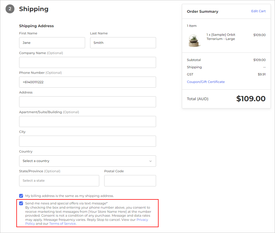Disable the news and special offers text message opt-in
The image size is (275, 233).
21,203
